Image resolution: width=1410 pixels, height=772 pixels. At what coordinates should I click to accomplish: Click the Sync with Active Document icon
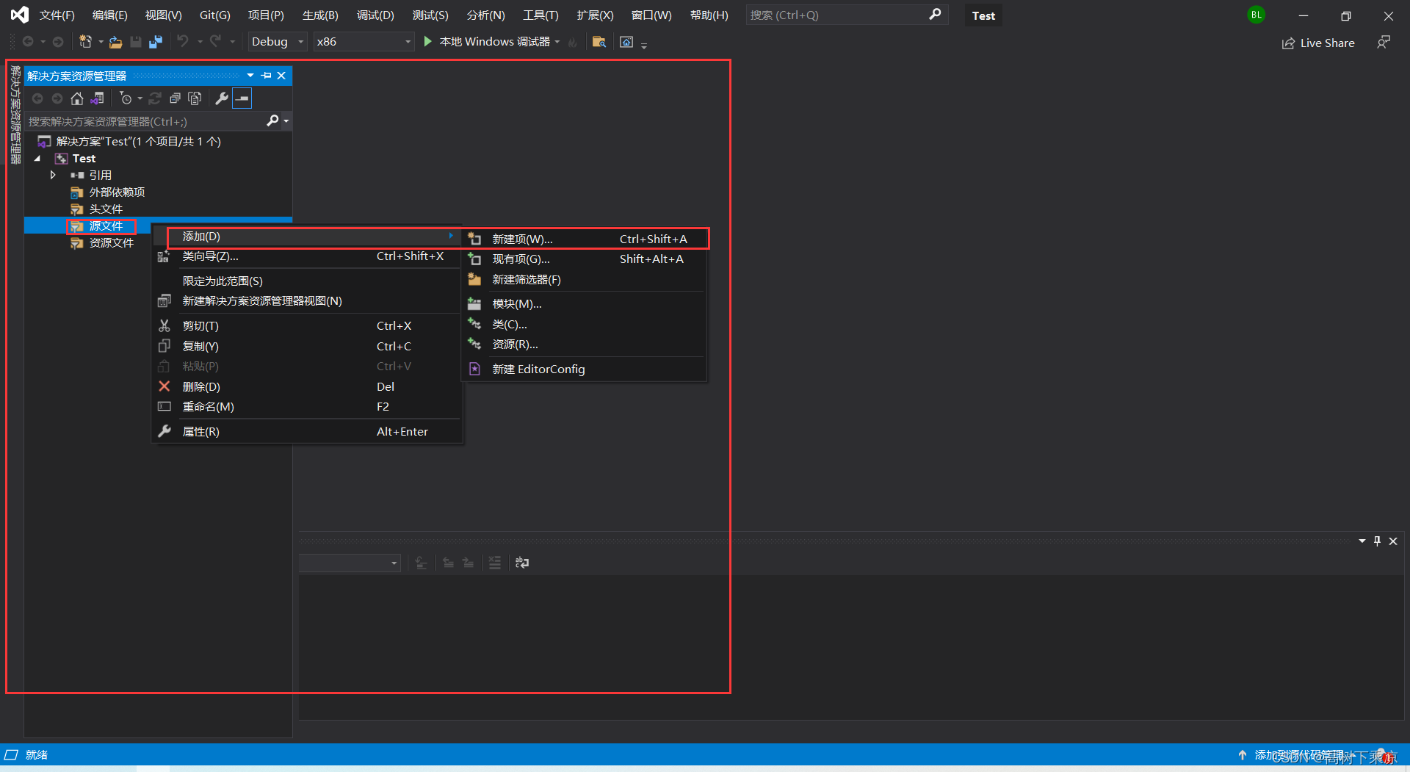pos(98,98)
